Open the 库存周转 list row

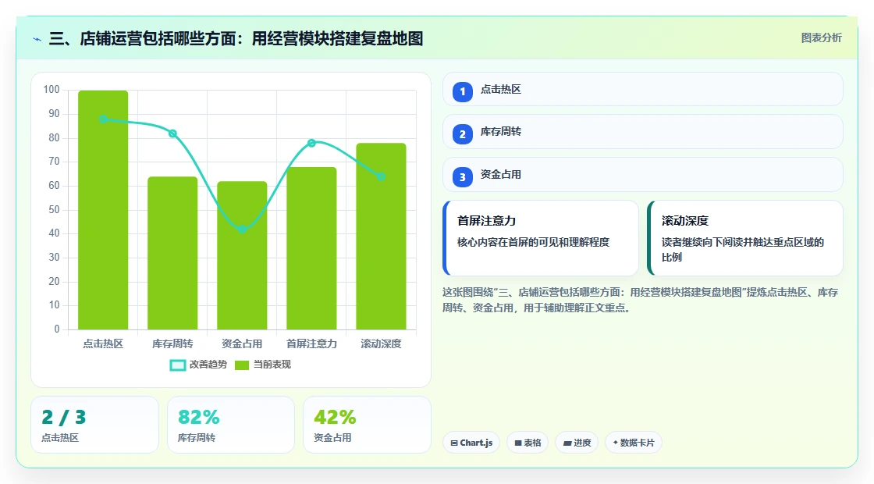coord(643,132)
